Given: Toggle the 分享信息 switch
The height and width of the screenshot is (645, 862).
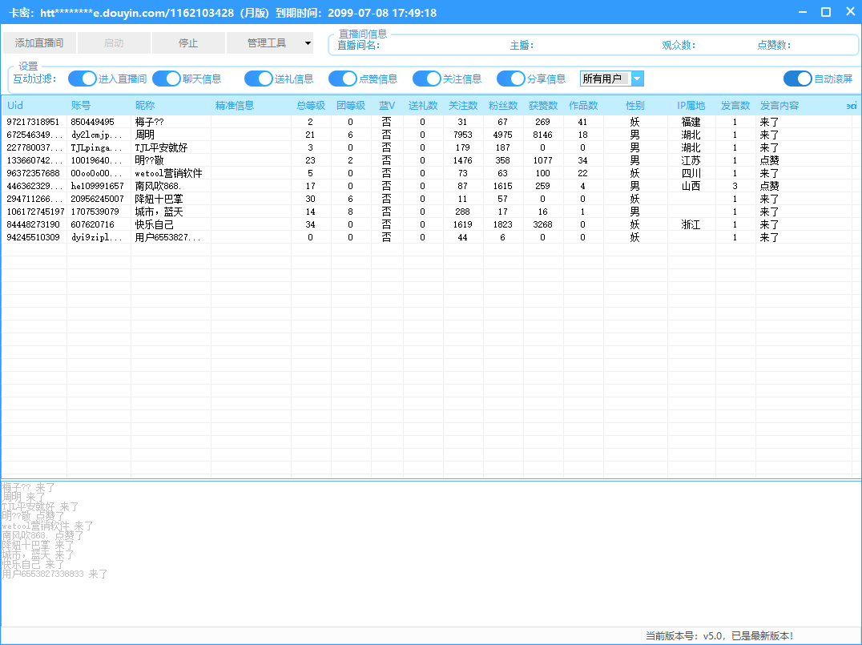Looking at the screenshot, I should click(510, 79).
